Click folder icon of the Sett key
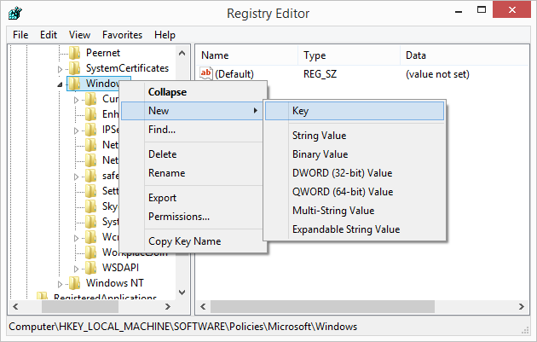The height and width of the screenshot is (342, 537). pos(90,191)
